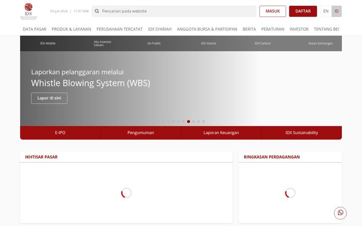Image resolution: width=362 pixels, height=226 pixels.
Task: Open the IDX SYARIAH menu
Action: pos(160,29)
